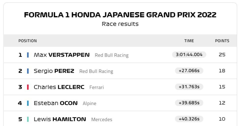Click Red Bull Racing team label for Verstappen
This screenshot has width=240, height=126.
(x=111, y=55)
